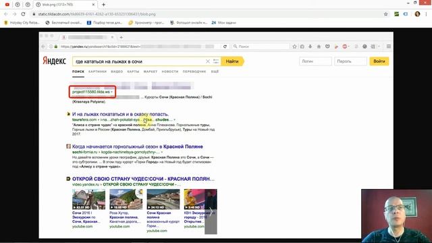
Task: Click the Yandex search query field
Action: coord(139,61)
